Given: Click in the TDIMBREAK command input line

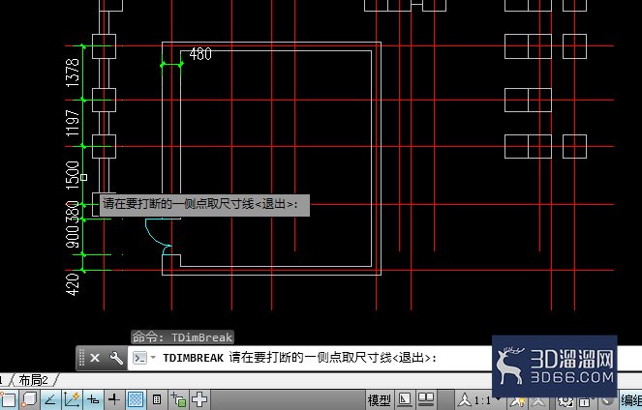Looking at the screenshot, I should coord(309,358).
